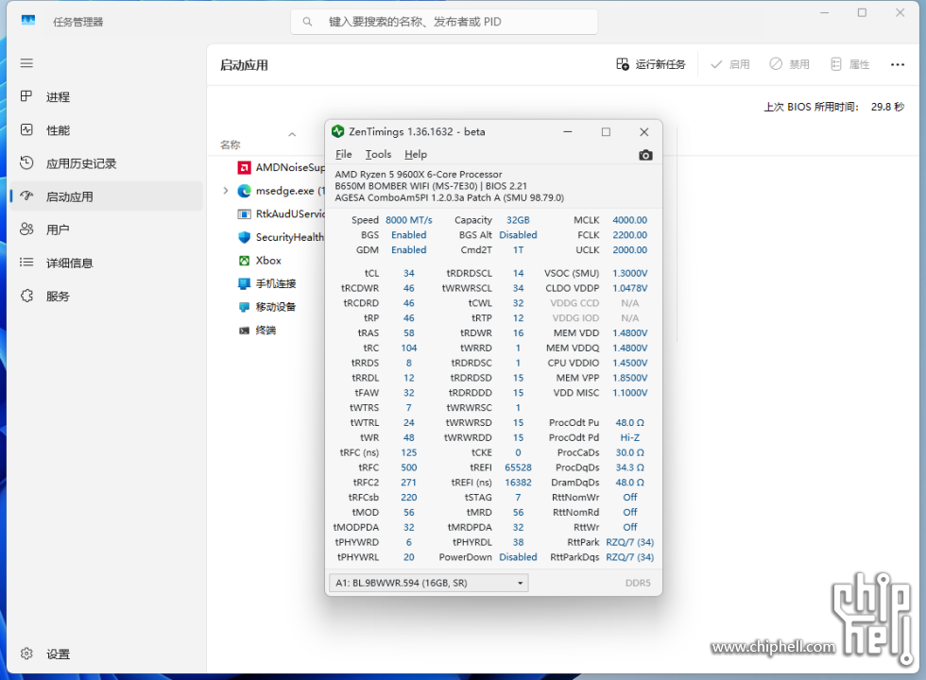Click the RtkAudUService app icon
The width and height of the screenshot is (926, 680).
244,213
